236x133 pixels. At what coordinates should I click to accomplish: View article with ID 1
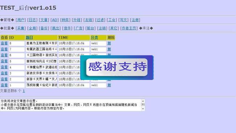[x=4, y=85]
